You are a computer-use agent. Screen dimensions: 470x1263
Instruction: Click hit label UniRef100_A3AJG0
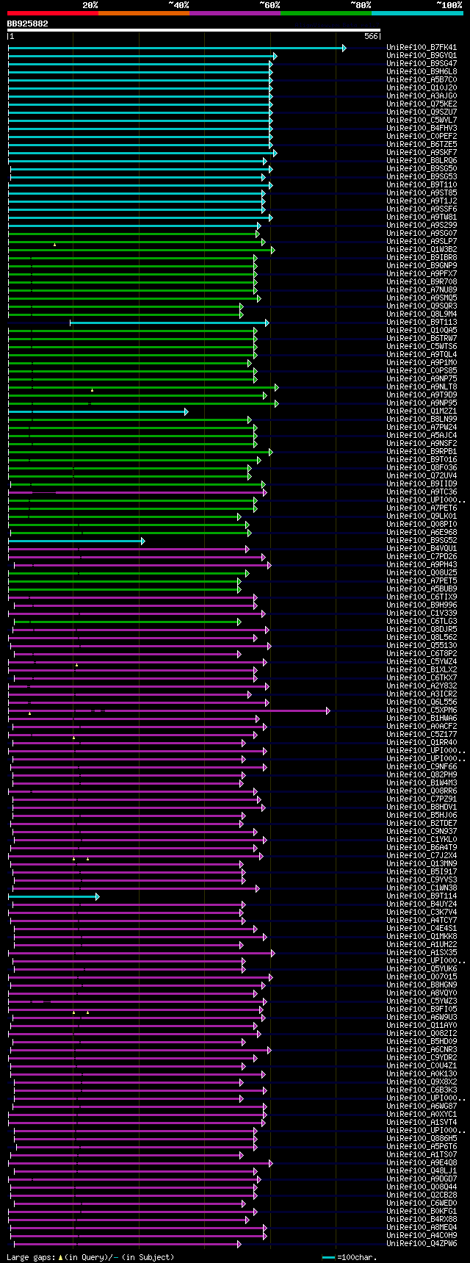(x=422, y=96)
